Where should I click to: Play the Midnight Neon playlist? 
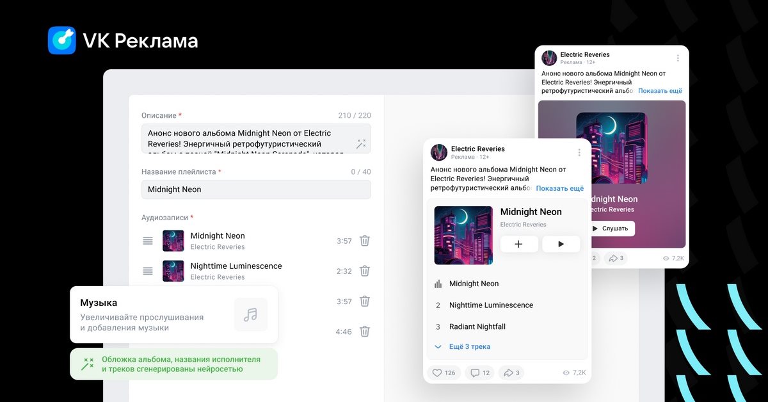561,244
